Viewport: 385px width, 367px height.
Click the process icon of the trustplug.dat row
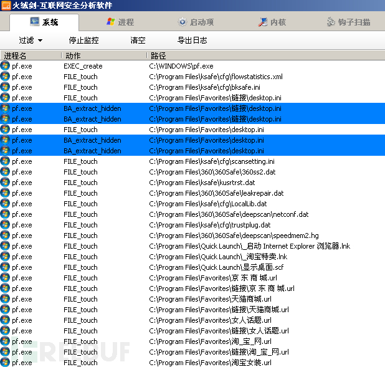pos(5,224)
